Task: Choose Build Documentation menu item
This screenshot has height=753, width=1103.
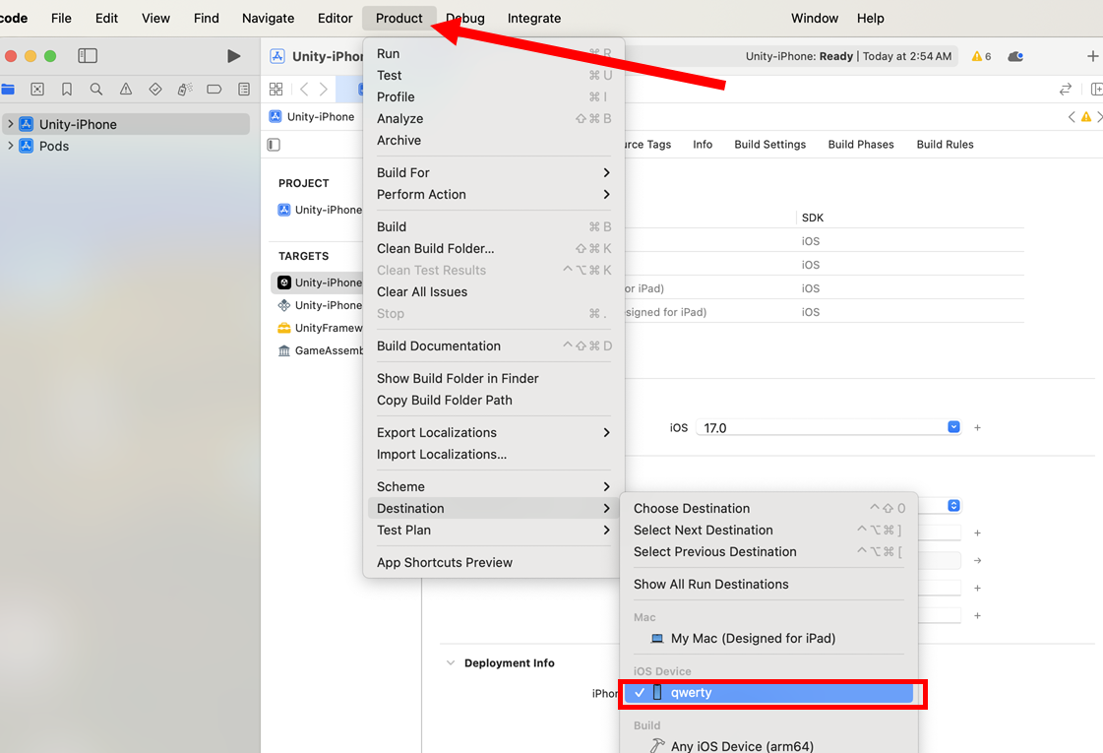Action: 492,346
